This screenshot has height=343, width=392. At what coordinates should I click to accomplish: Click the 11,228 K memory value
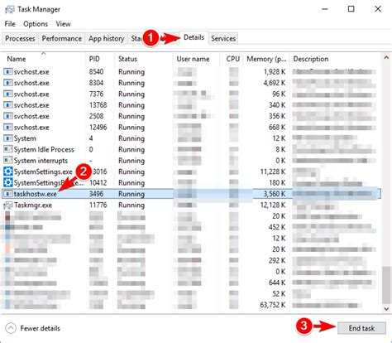(273, 171)
